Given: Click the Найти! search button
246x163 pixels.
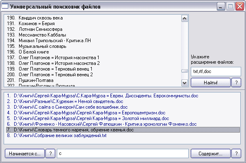Looking at the screenshot, I should [x=211, y=82].
